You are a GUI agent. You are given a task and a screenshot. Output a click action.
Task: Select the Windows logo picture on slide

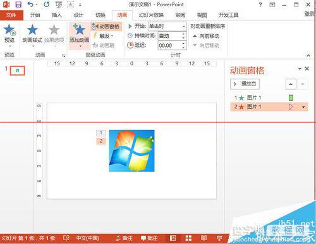point(131,151)
